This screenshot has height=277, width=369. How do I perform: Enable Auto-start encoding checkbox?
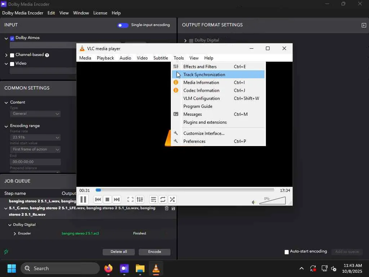pos(286,252)
